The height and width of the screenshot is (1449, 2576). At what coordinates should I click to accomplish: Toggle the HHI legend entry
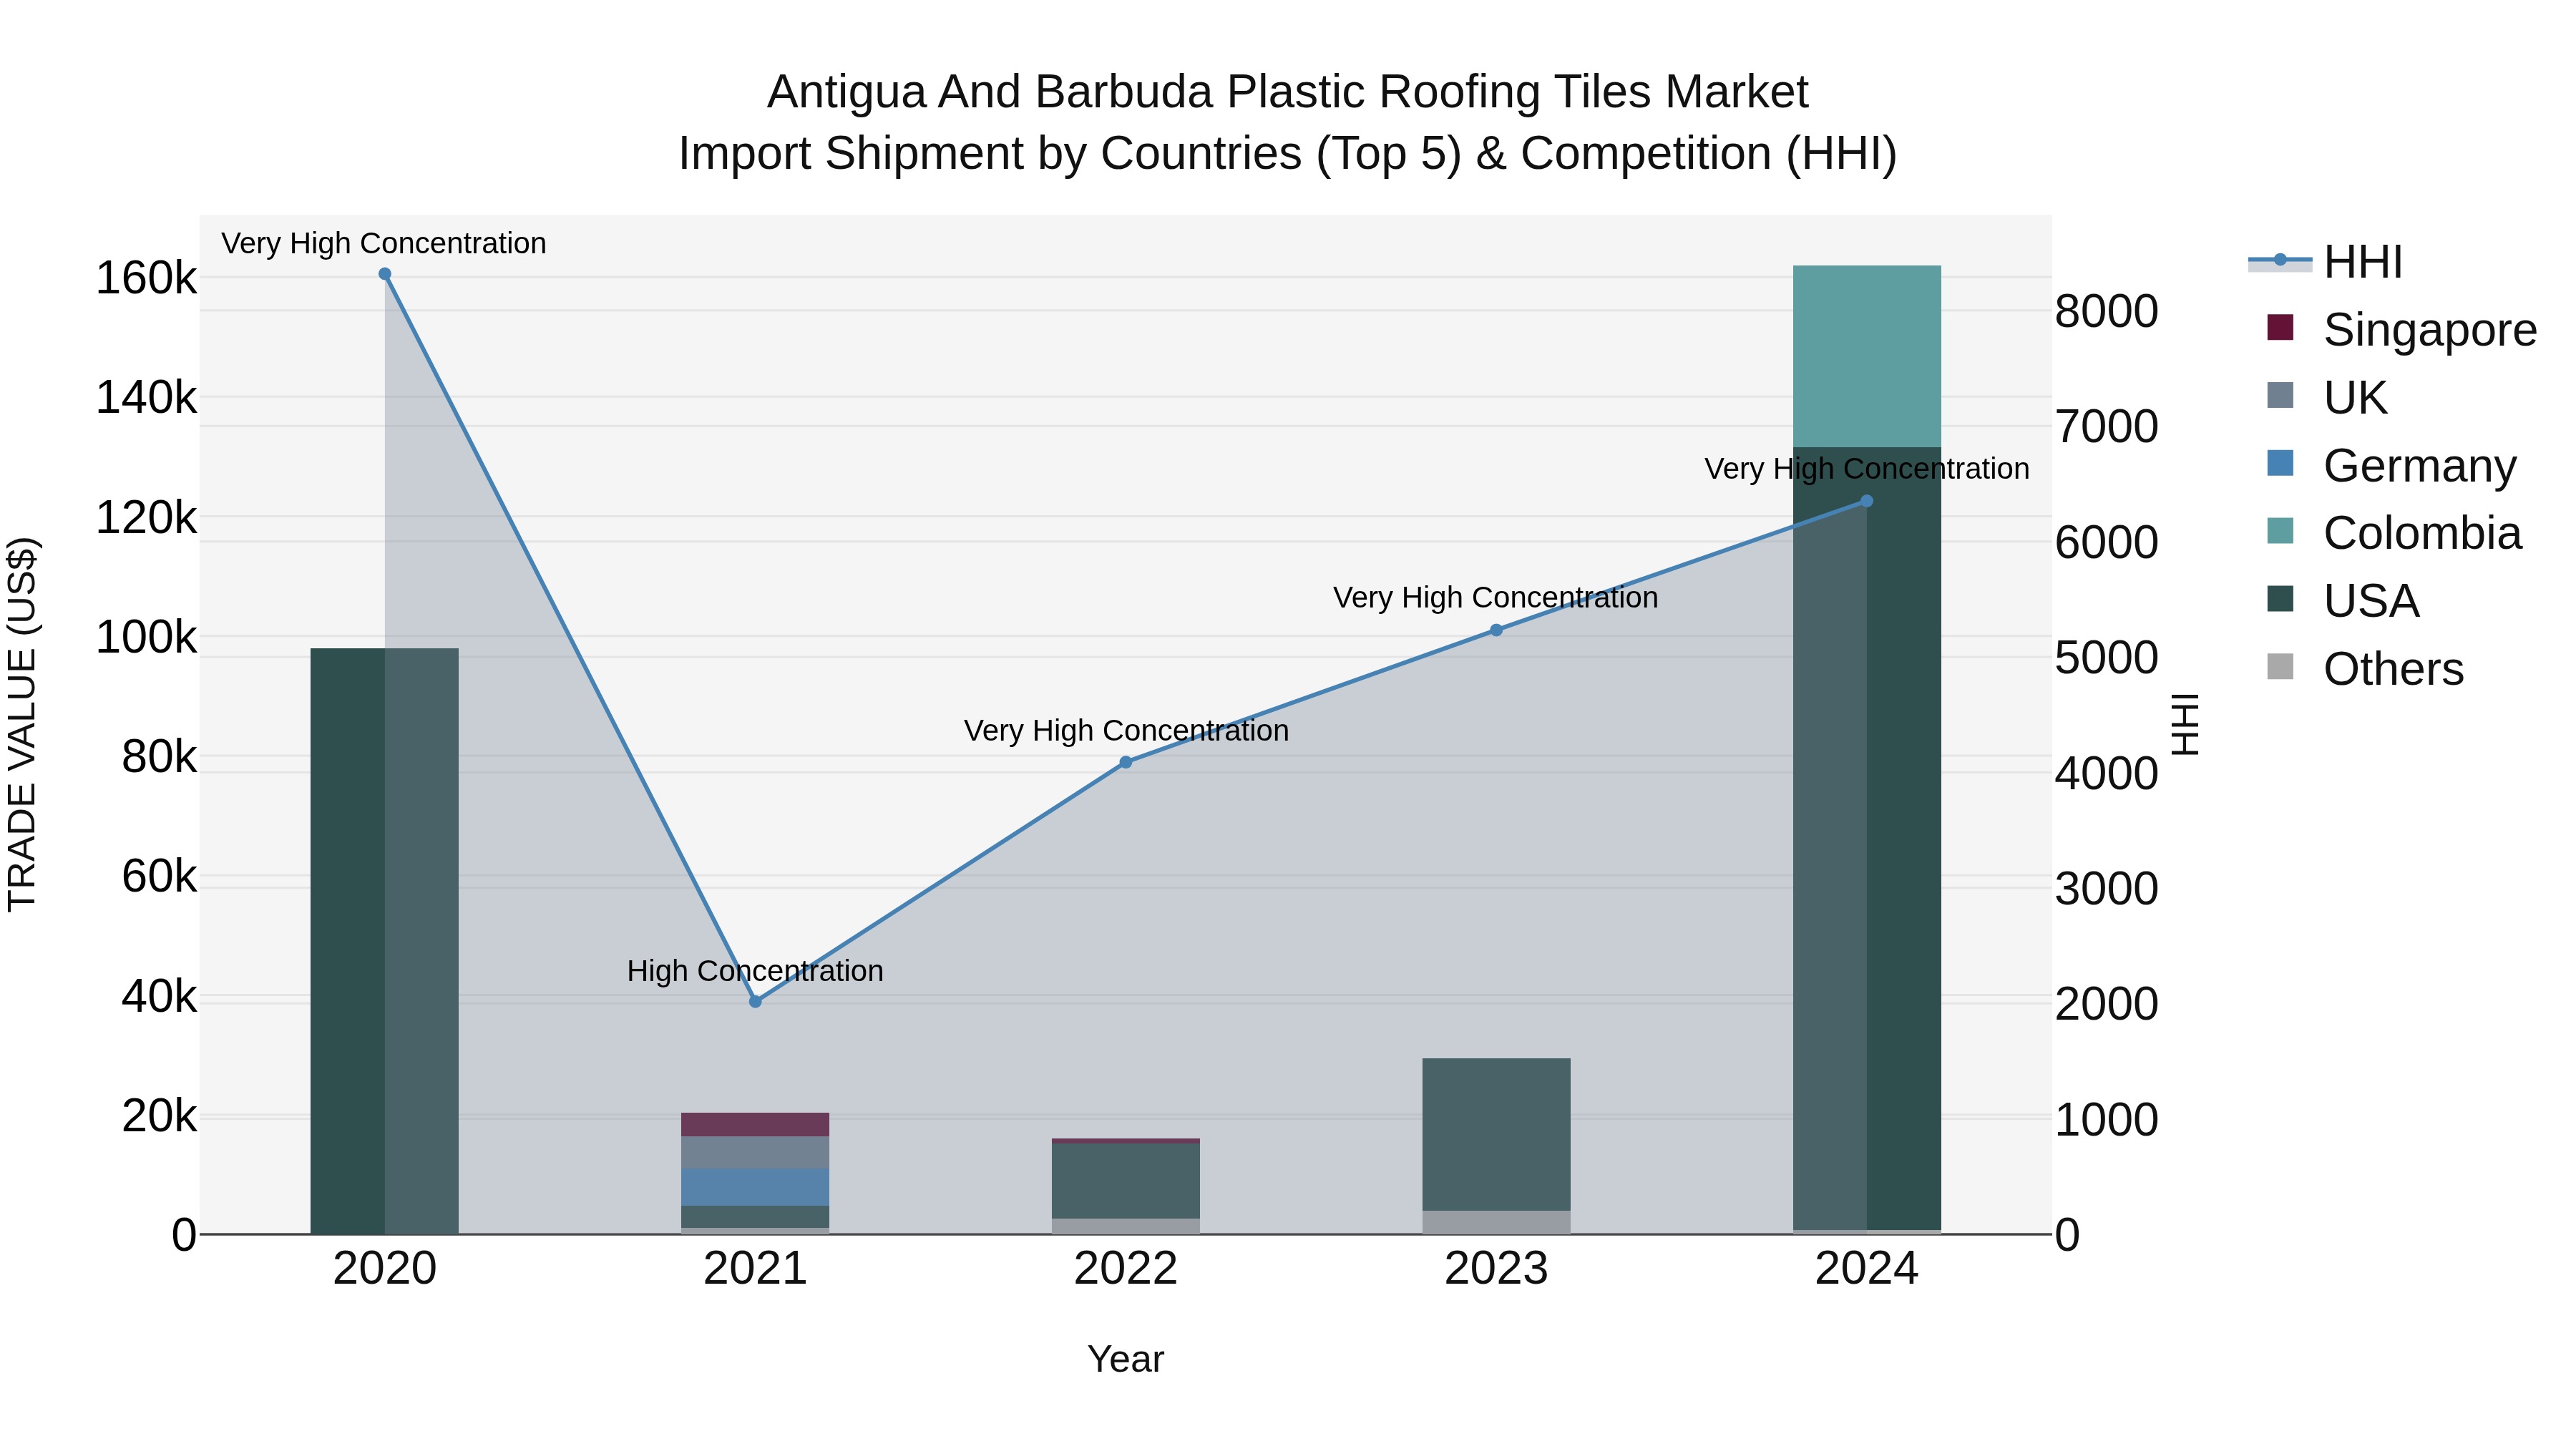pyautogui.click(x=2326, y=262)
